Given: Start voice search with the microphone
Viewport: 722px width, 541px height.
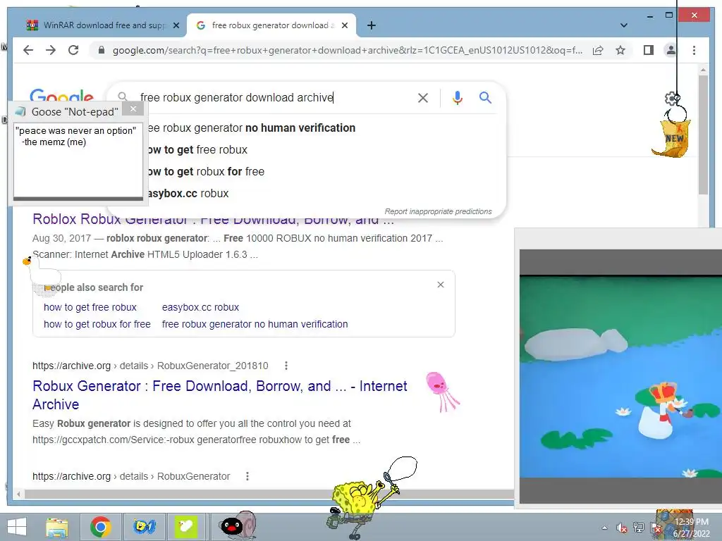Looking at the screenshot, I should click(457, 97).
